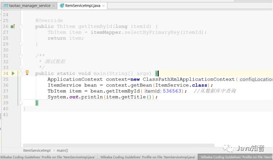This screenshot has height=160, width=273.
Task: Click the Chinese comment on line 37
Action: coord(215,91)
